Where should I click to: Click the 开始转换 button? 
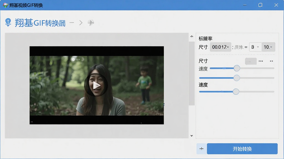(x=242, y=149)
